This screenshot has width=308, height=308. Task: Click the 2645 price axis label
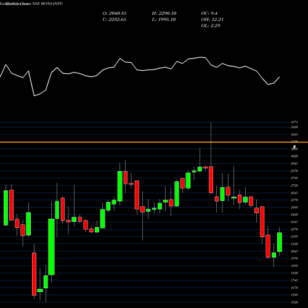point(294,193)
